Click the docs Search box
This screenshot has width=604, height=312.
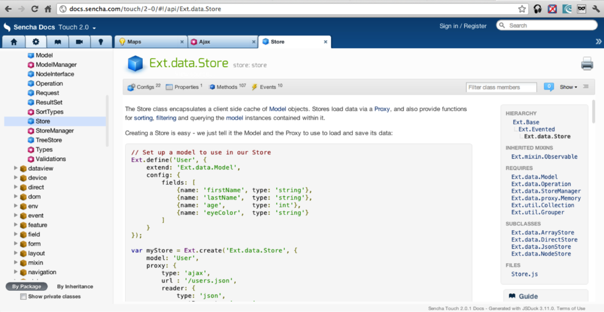pos(547,25)
